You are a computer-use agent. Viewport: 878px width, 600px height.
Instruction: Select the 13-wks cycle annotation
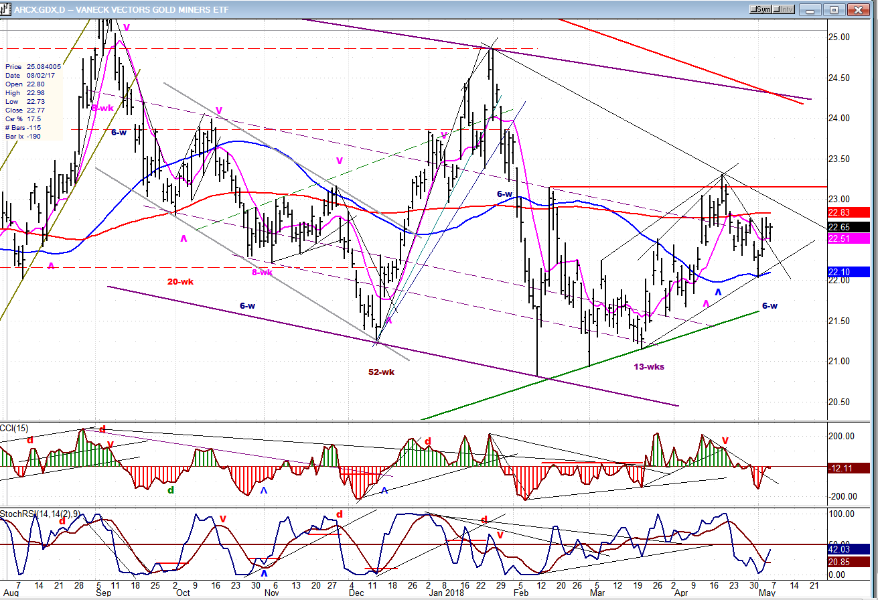(648, 366)
